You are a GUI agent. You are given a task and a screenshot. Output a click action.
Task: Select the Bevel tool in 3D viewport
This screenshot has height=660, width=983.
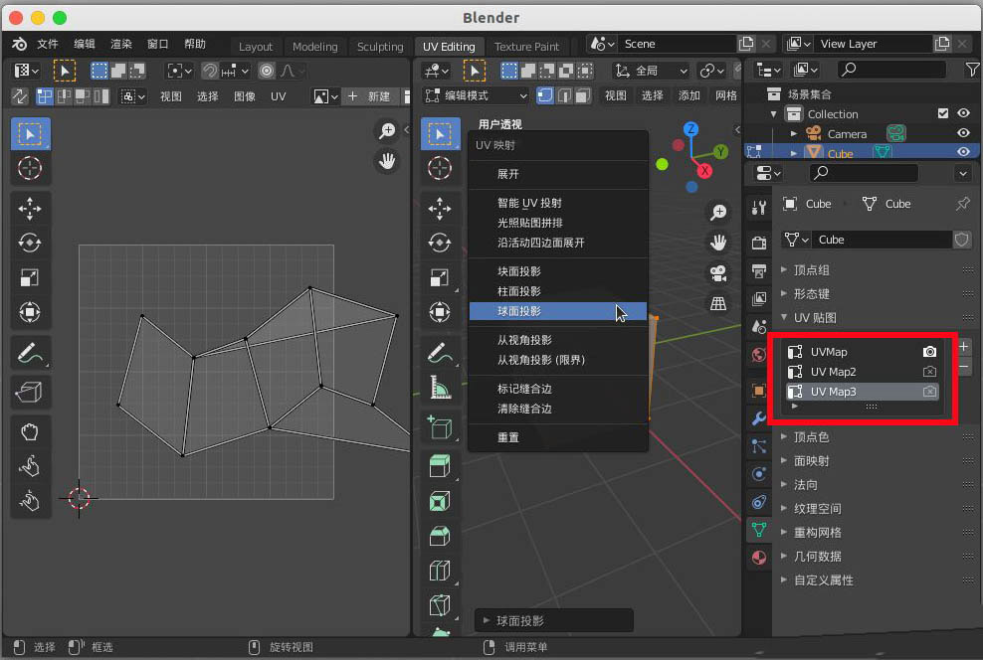[x=440, y=536]
